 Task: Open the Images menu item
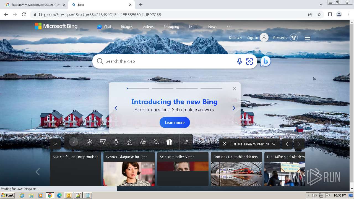point(127,27)
